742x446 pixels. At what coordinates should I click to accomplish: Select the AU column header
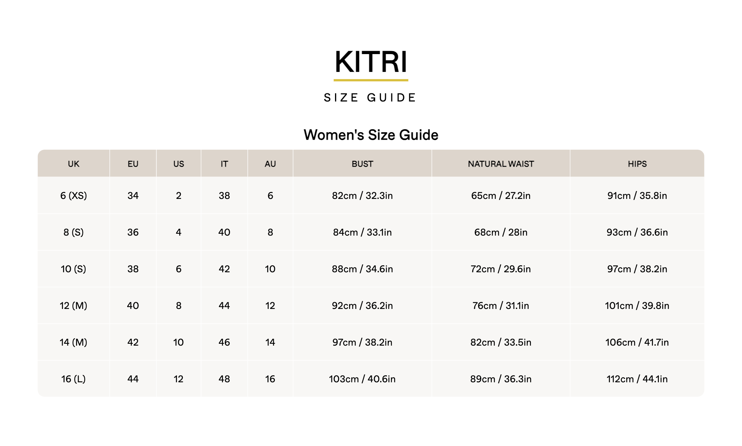point(270,164)
